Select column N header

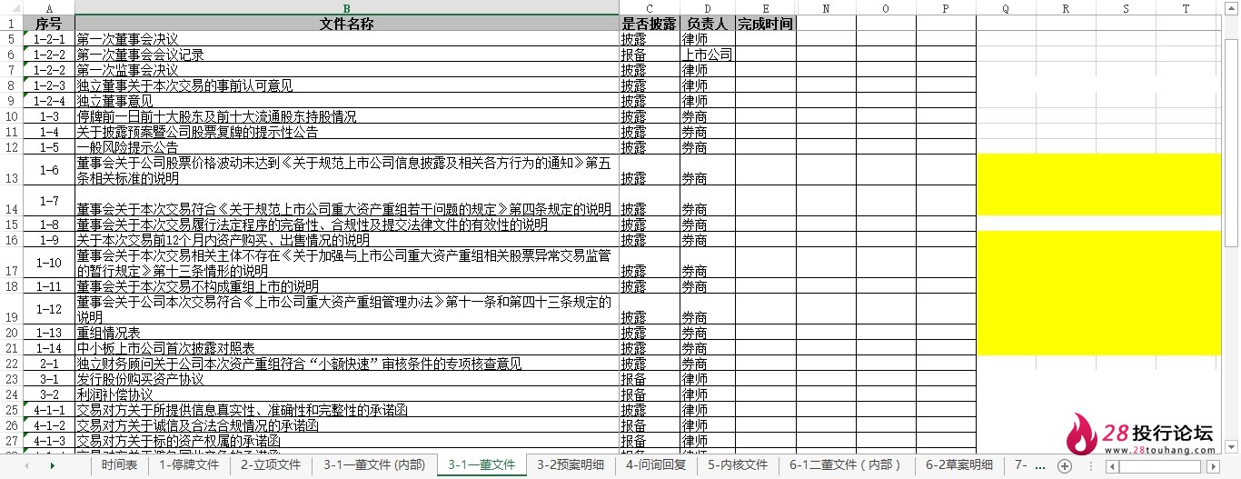click(x=826, y=8)
